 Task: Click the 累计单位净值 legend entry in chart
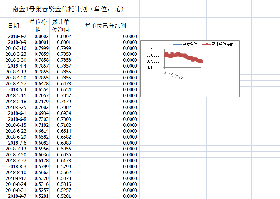[x=218, y=44]
